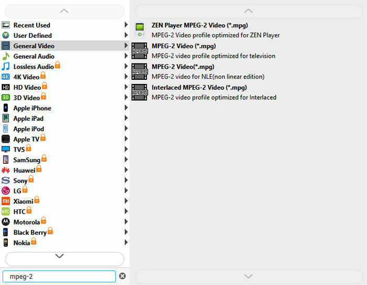Click the mpeg-2 search field
The image size is (367, 285).
coord(59,276)
